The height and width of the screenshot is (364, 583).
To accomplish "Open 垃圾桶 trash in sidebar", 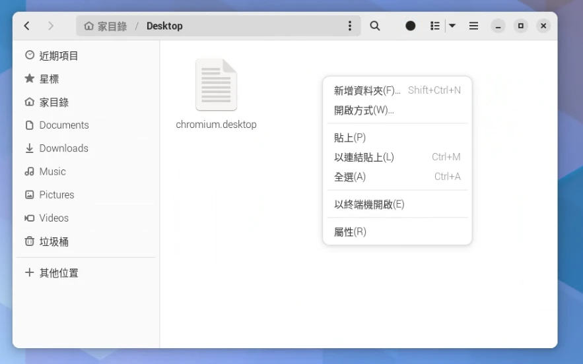I will 53,241.
